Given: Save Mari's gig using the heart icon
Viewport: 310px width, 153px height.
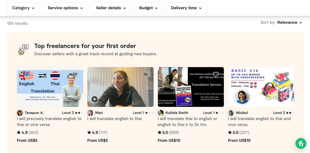Looking at the screenshot, I should [x=146, y=75].
